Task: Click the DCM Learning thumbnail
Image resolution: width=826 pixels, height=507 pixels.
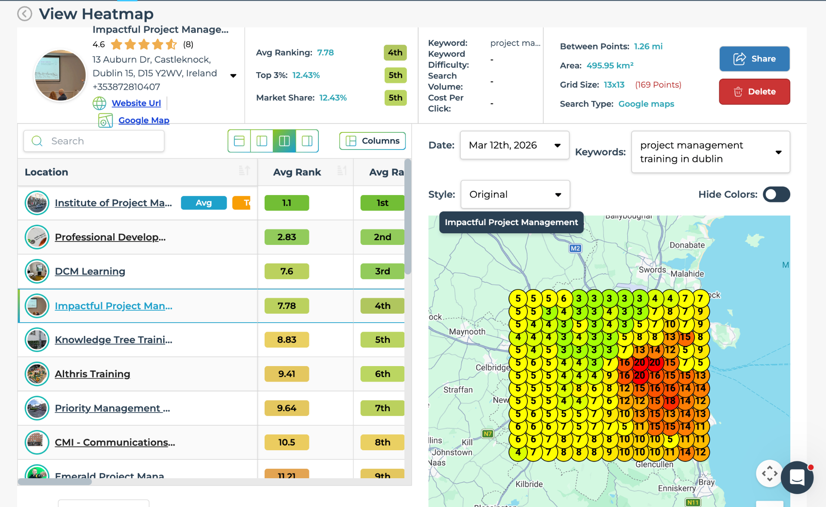Action: (x=37, y=272)
